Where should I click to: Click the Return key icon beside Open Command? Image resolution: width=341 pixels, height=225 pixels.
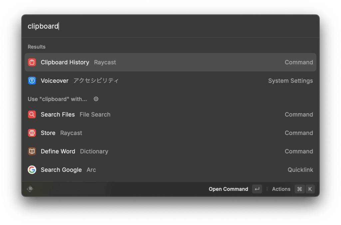tap(257, 189)
